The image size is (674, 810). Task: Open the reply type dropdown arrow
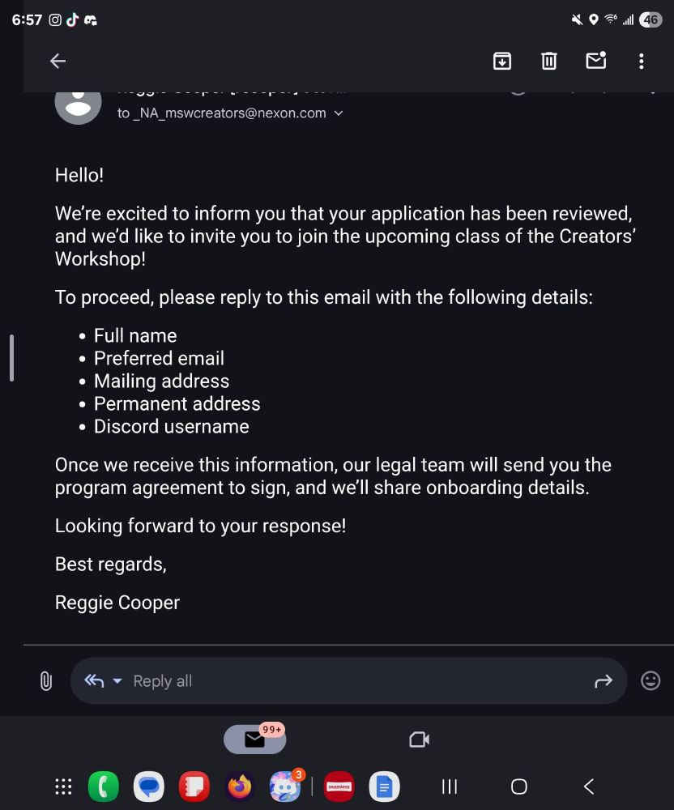[117, 681]
